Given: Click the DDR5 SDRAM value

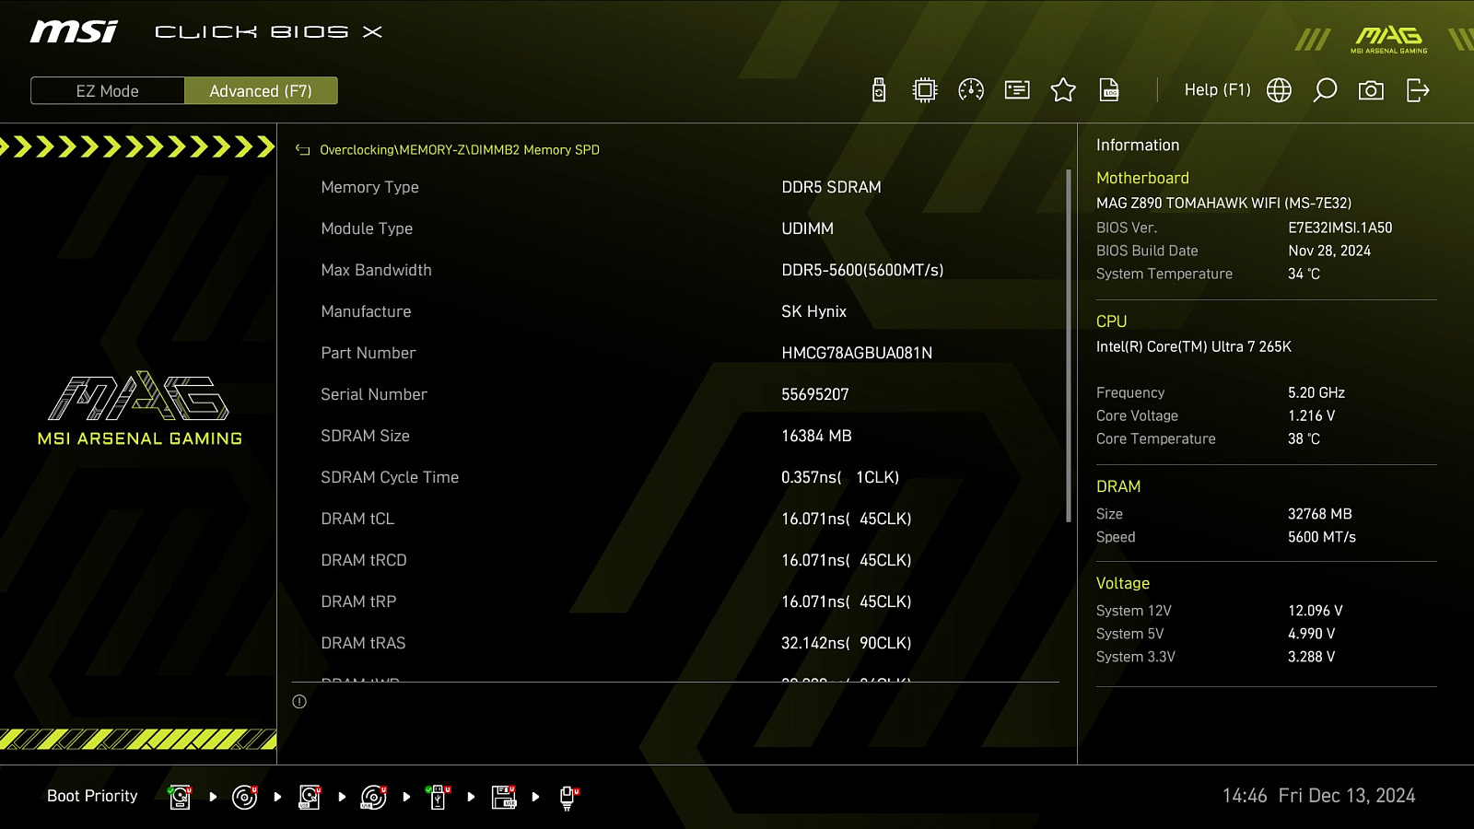Looking at the screenshot, I should 831,187.
